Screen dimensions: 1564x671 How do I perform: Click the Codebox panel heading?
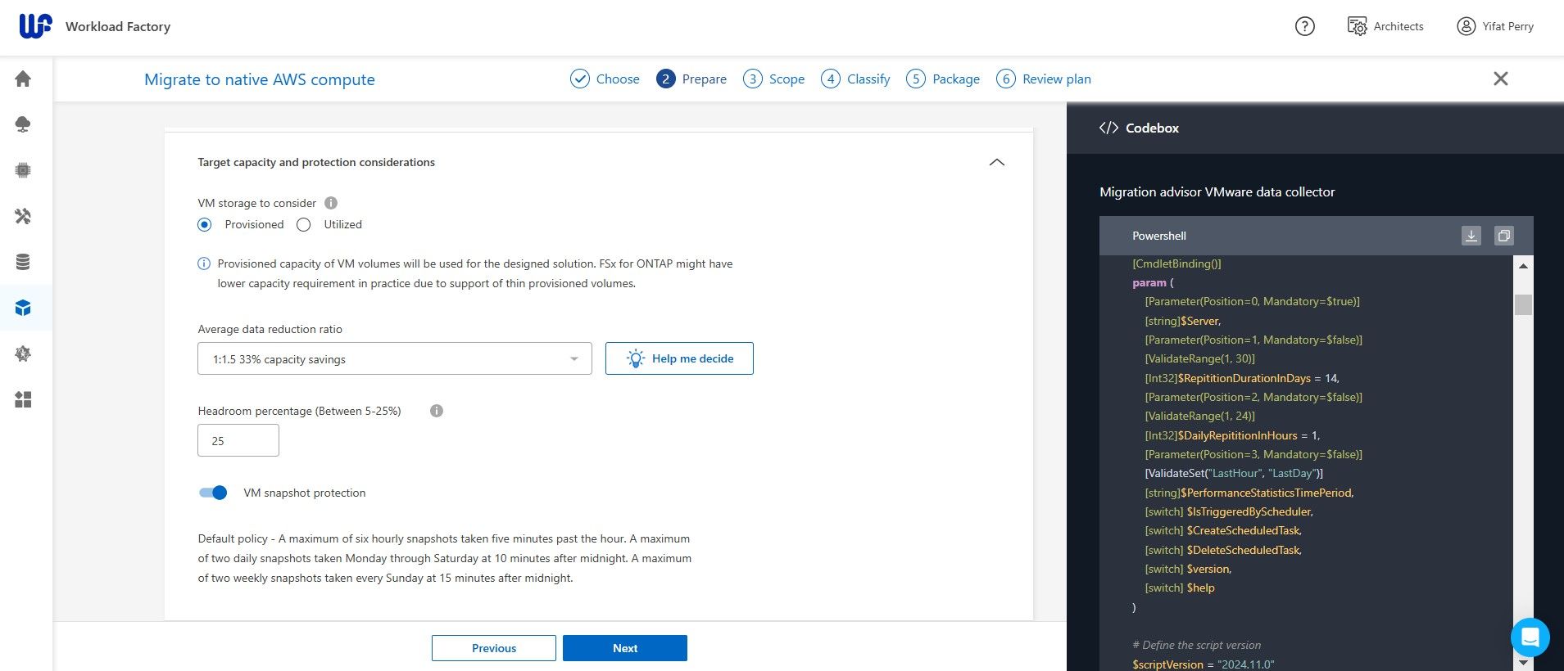[x=1152, y=128]
